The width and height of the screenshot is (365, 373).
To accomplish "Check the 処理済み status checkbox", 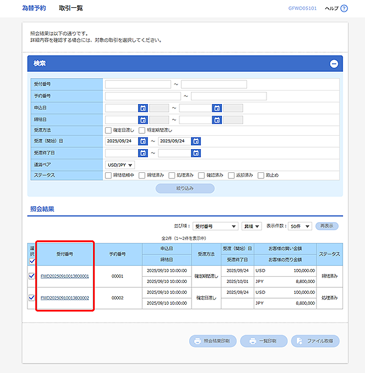I will pos(172,176).
